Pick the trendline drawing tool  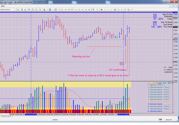(x=112, y=10)
